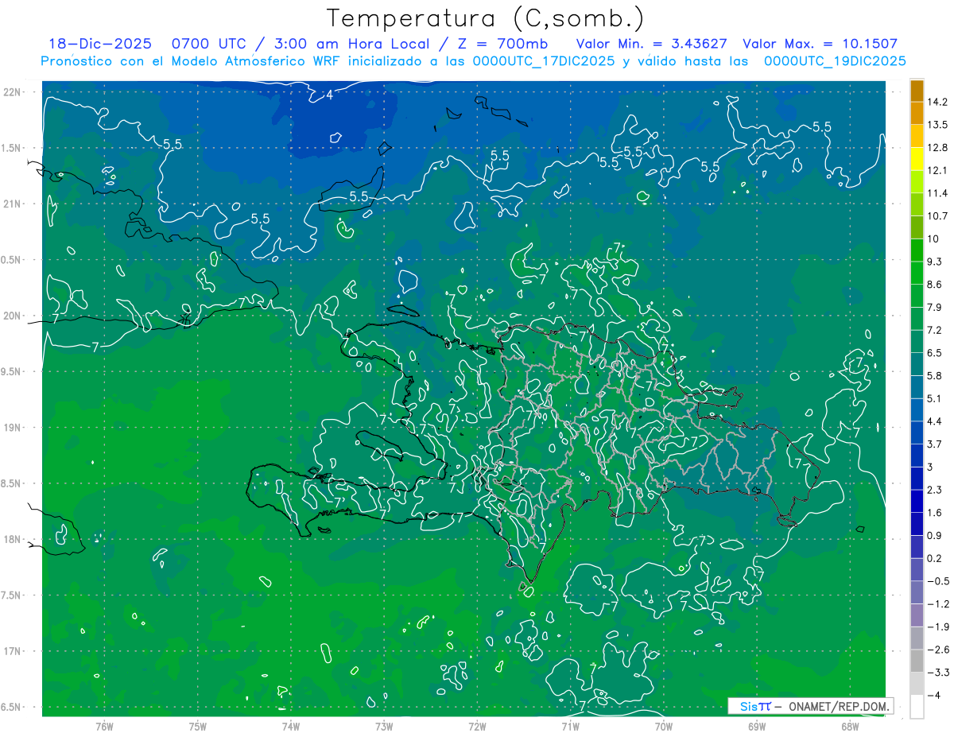
Task: Click the '1.6' color scale value
Action: (935, 513)
